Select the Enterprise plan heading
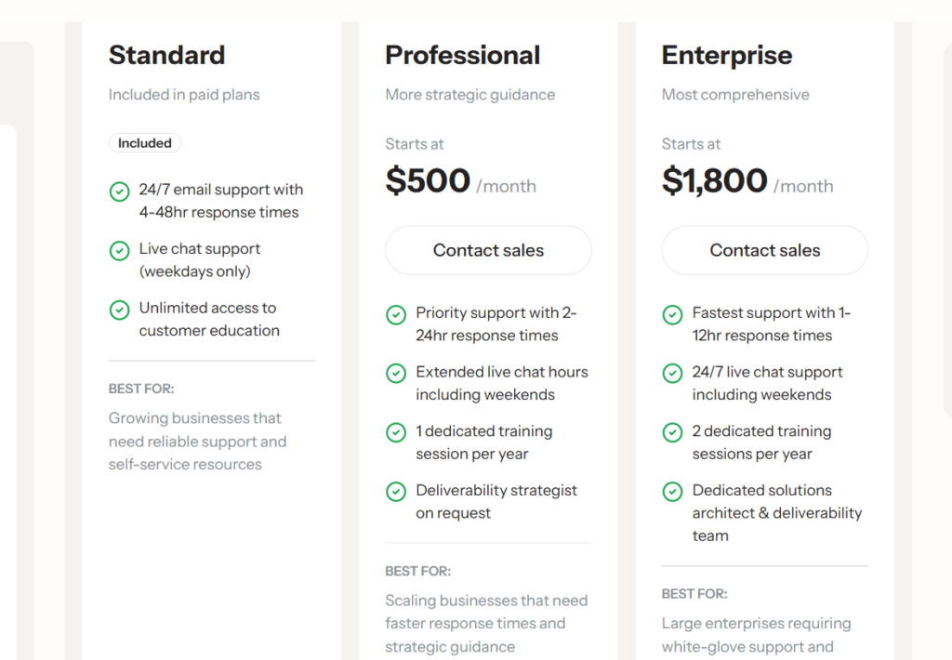952x660 pixels. (727, 55)
